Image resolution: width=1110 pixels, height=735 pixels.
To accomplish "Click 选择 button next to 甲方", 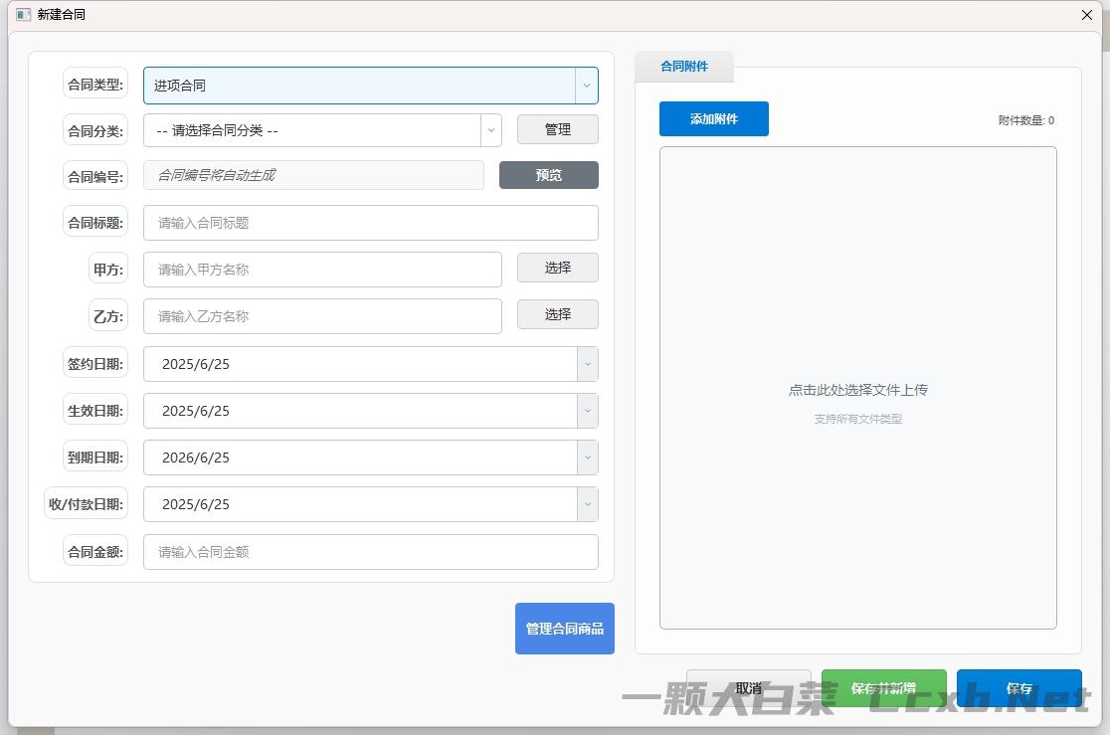I will point(557,268).
